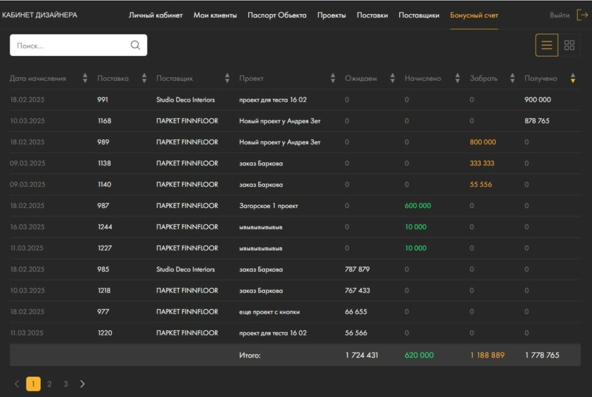
Task: Click the Итого: label
Action: [250, 355]
